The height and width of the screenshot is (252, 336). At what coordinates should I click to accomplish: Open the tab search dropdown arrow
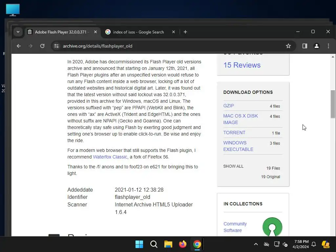[18, 32]
